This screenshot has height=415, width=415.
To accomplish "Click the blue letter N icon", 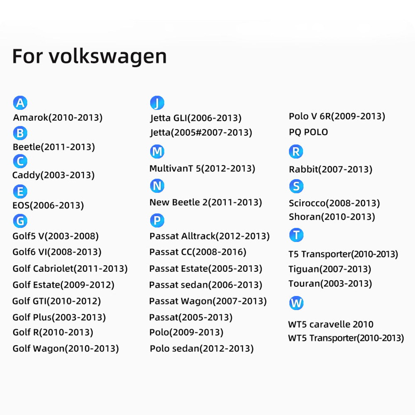I will 157,186.
